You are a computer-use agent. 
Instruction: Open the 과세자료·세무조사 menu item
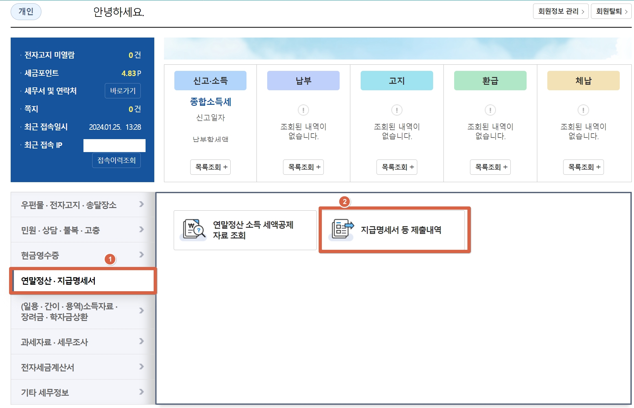[54, 342]
